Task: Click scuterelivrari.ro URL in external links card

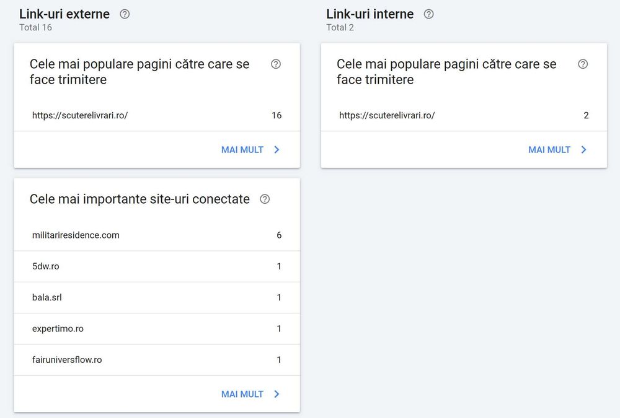Action: point(80,115)
